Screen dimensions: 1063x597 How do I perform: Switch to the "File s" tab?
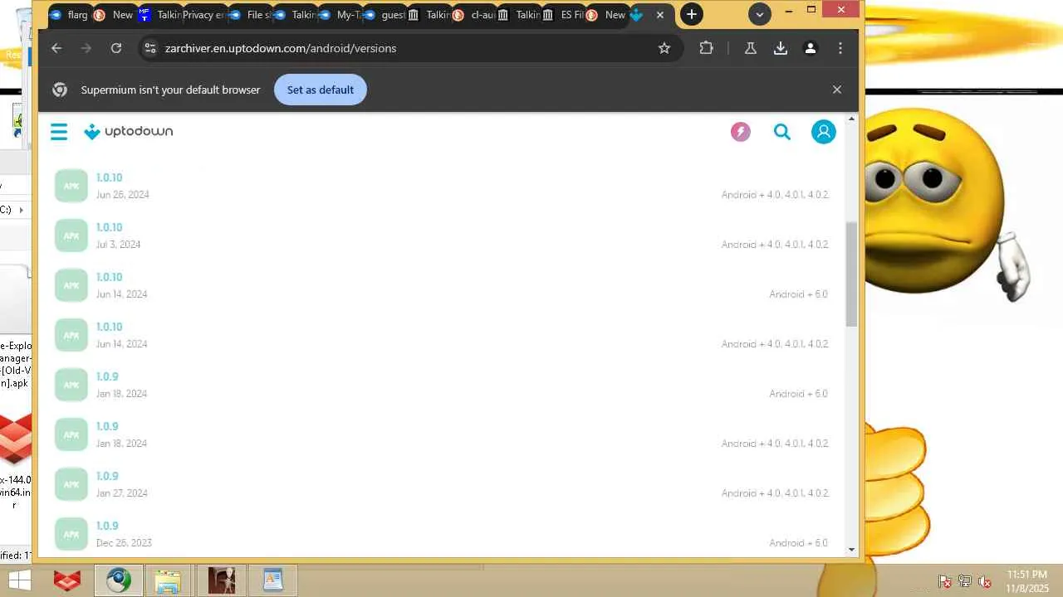point(249,15)
